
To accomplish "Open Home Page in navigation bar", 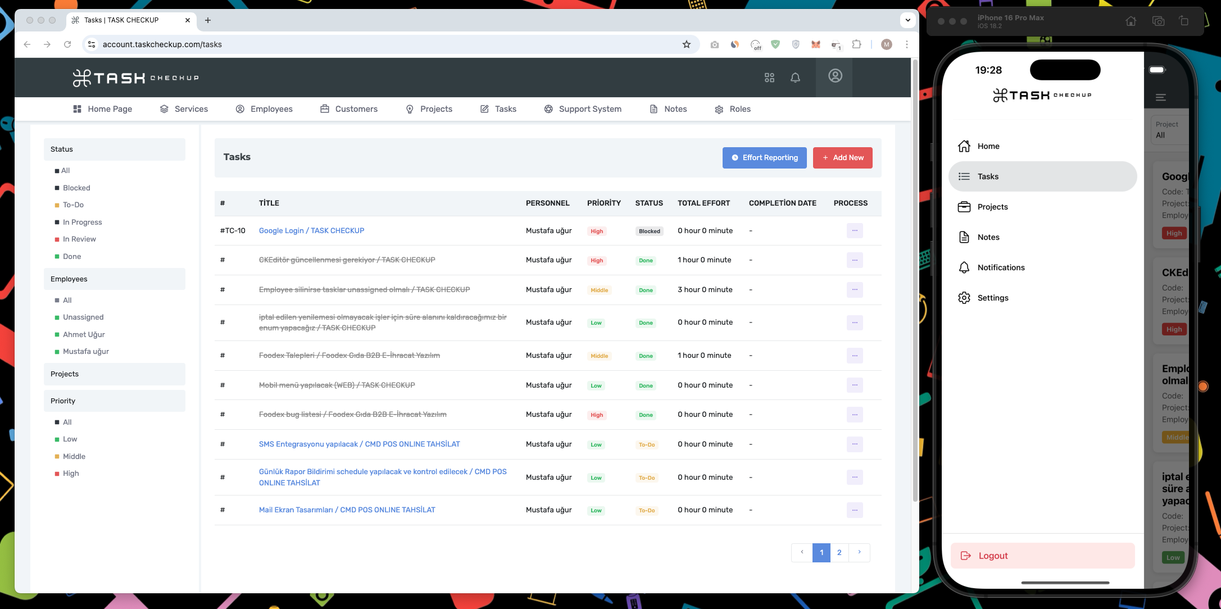I will 102,109.
